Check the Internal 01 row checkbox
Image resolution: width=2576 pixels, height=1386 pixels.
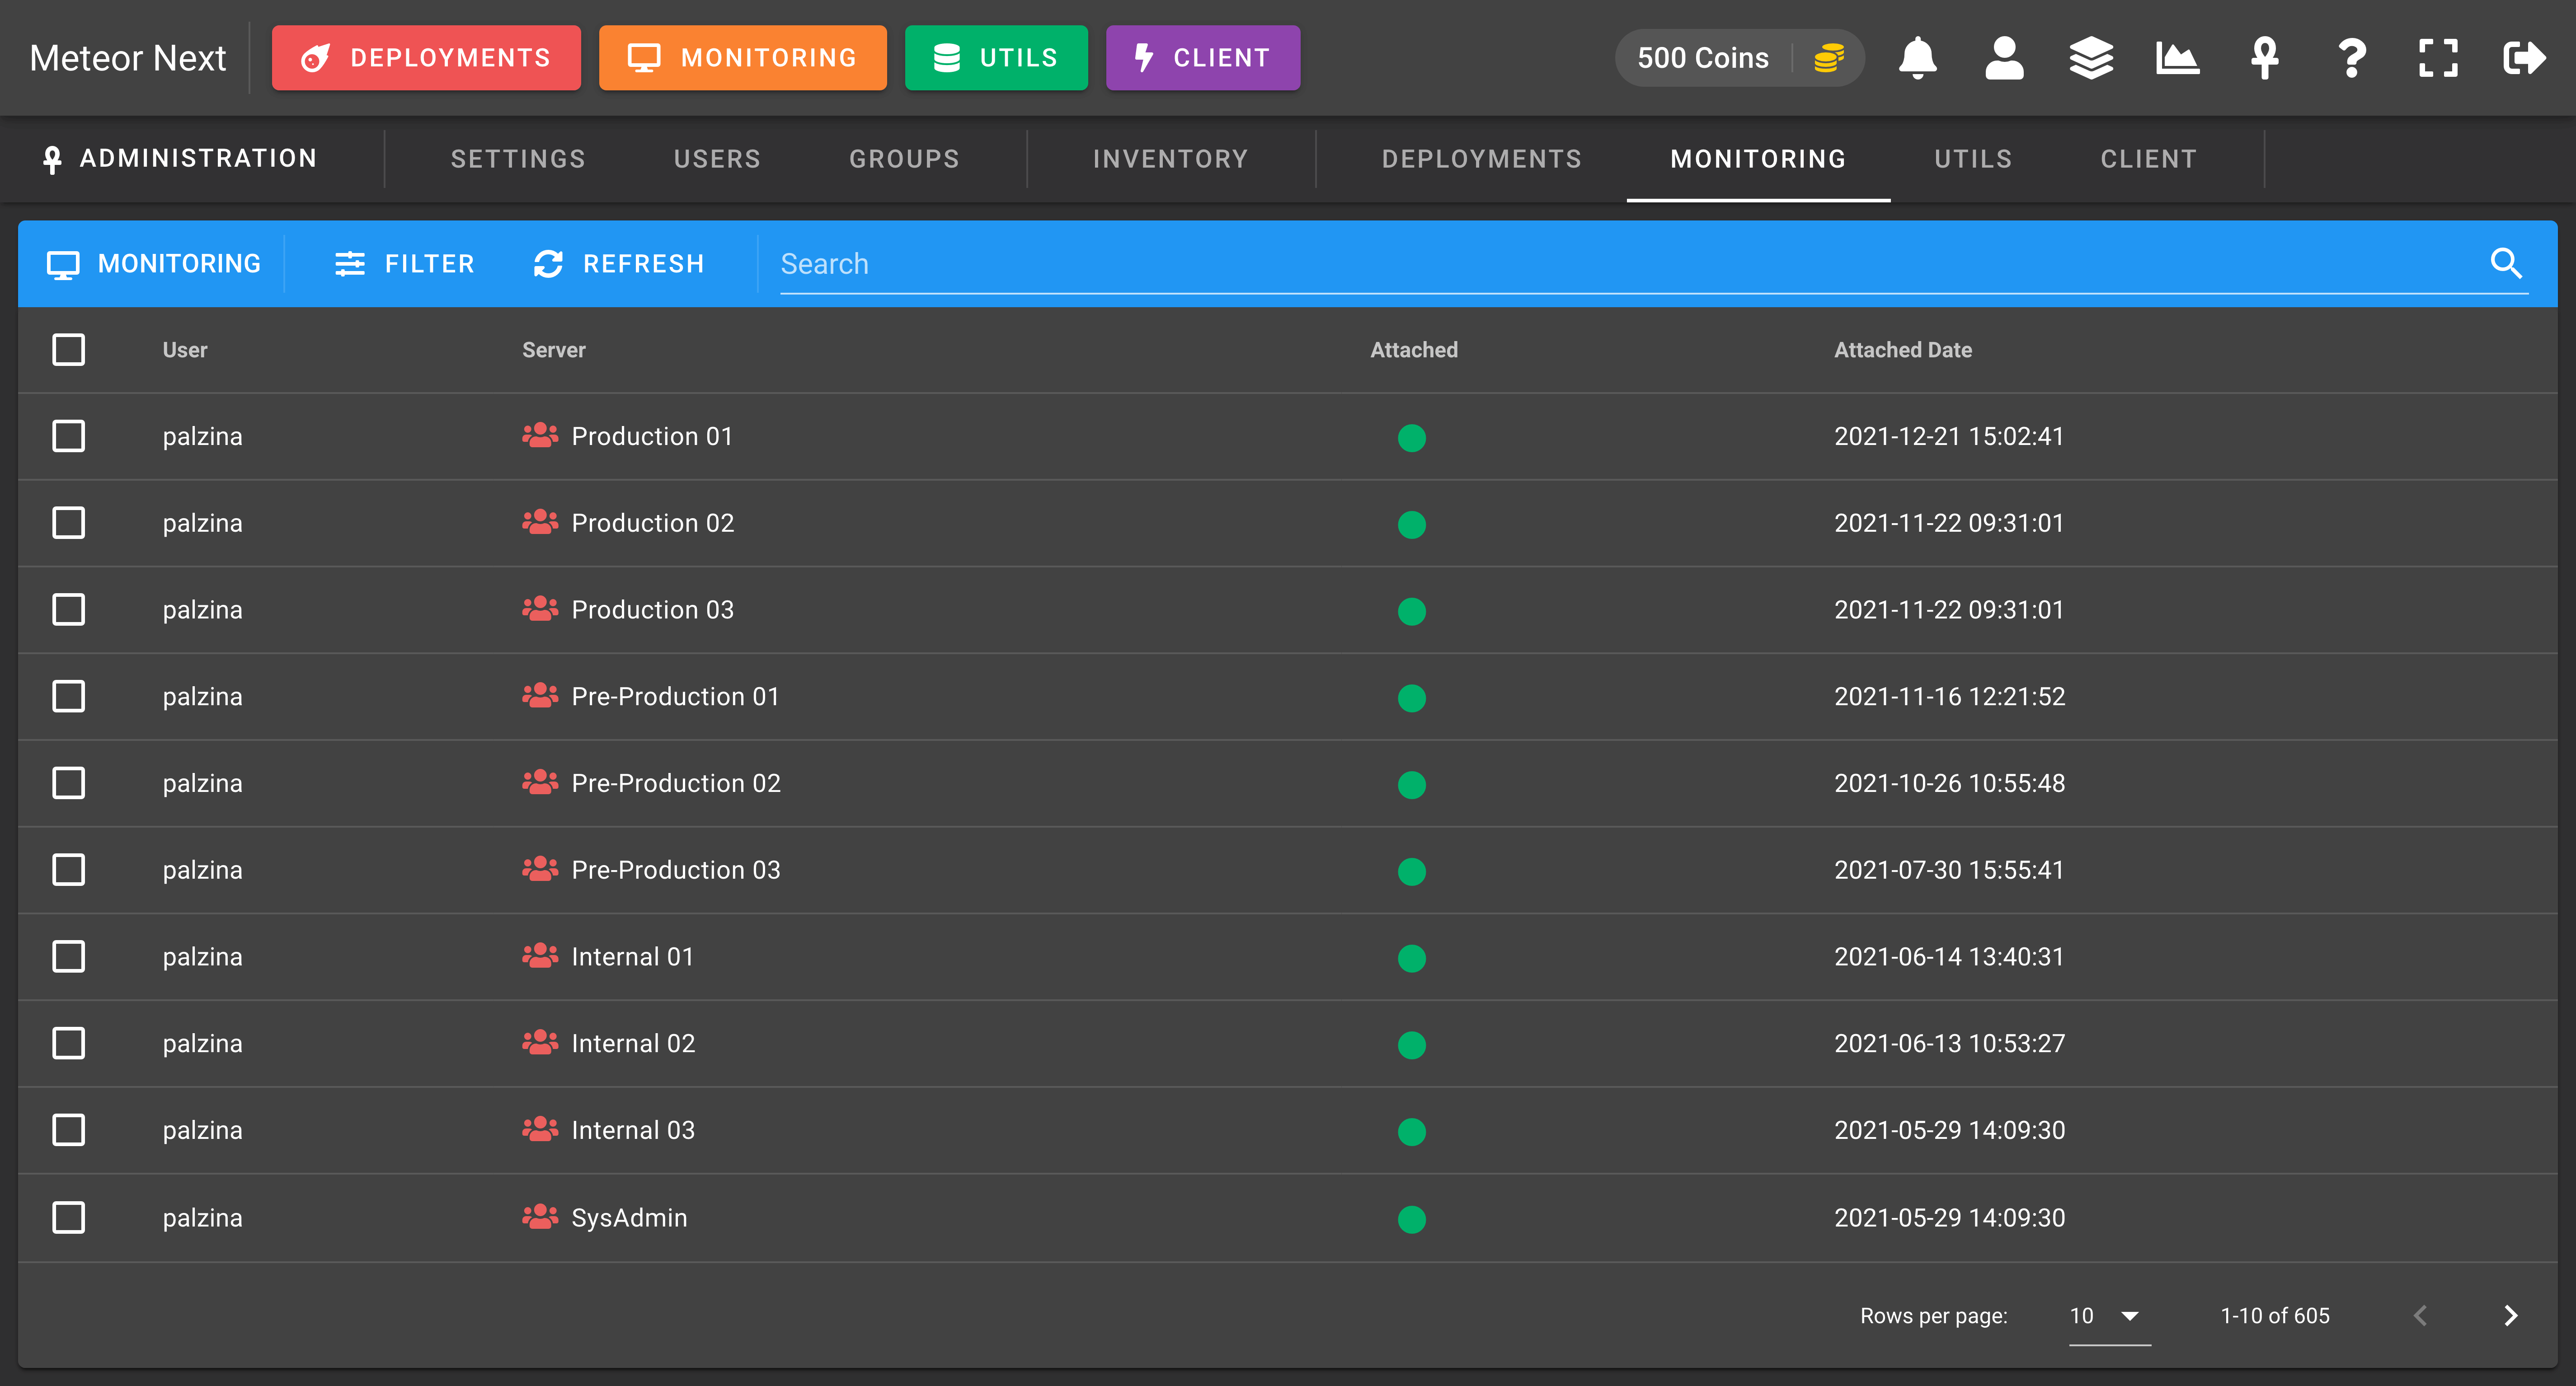click(x=68, y=956)
